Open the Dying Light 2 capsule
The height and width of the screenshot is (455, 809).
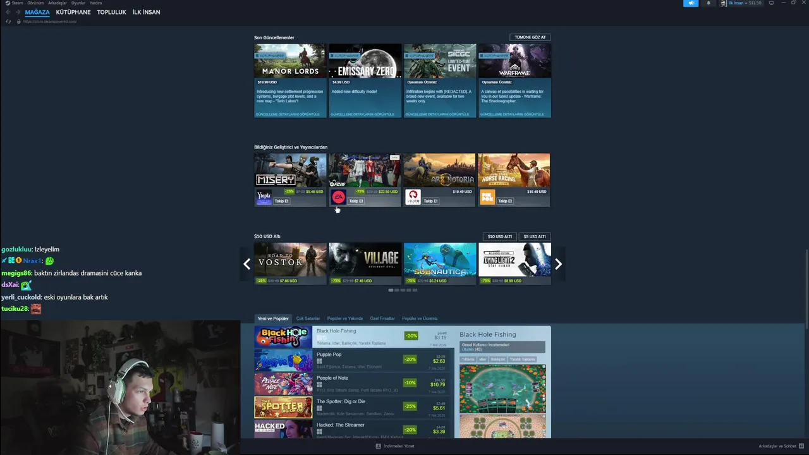[514, 264]
